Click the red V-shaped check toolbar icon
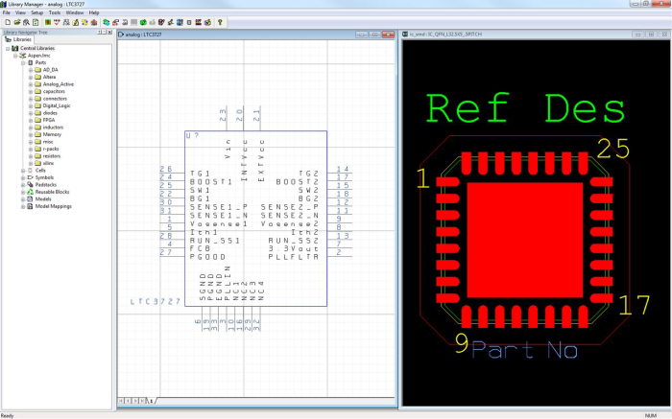The width and height of the screenshot is (672, 419). pyautogui.click(x=57, y=22)
